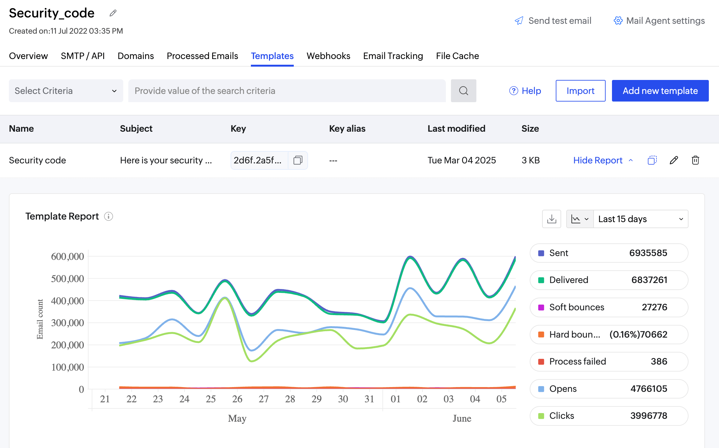Screen dimensions: 719x448
Task: Open the Last 15 days dropdown
Action: 640,219
